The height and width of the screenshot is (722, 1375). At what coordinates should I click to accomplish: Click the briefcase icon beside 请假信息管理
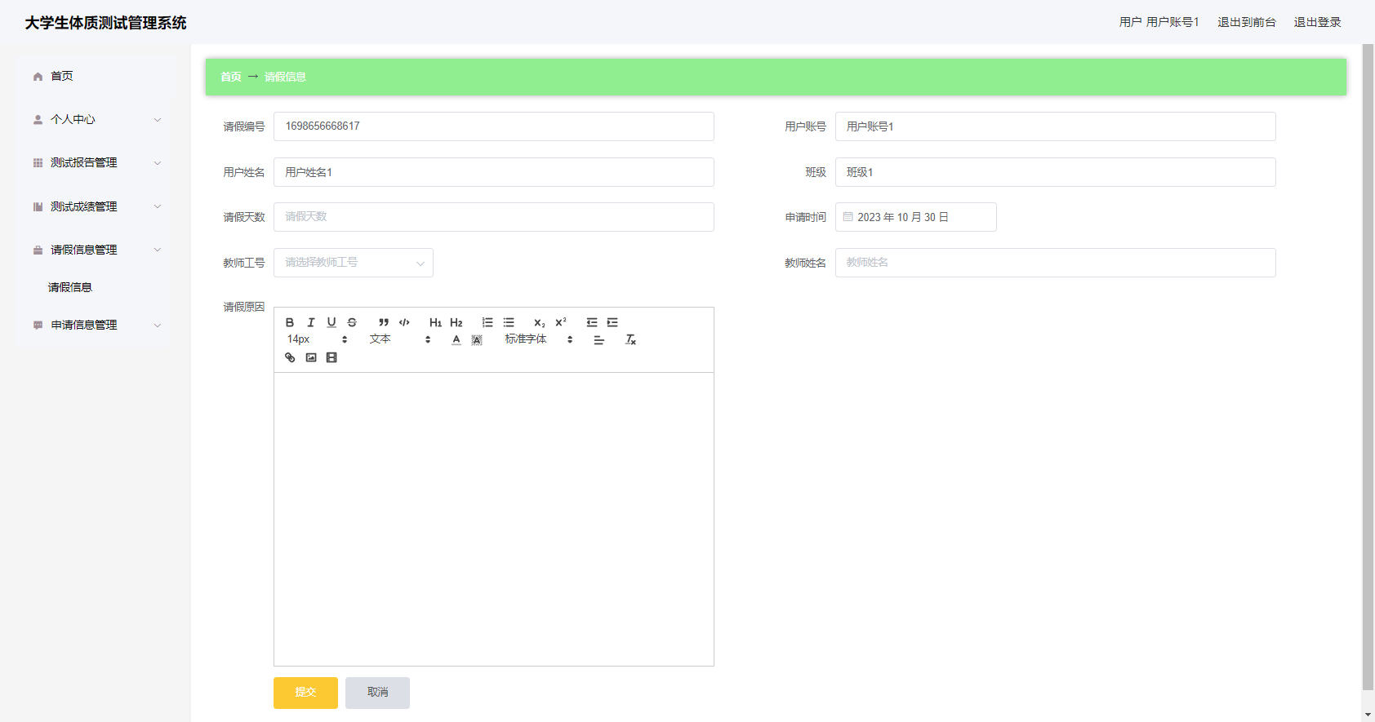[38, 250]
